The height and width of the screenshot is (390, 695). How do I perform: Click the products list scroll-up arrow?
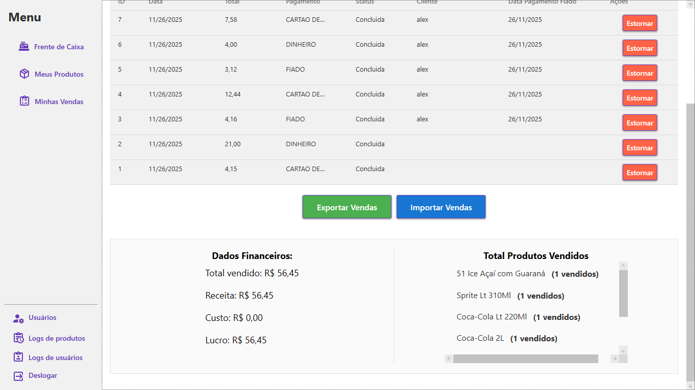[x=623, y=266]
